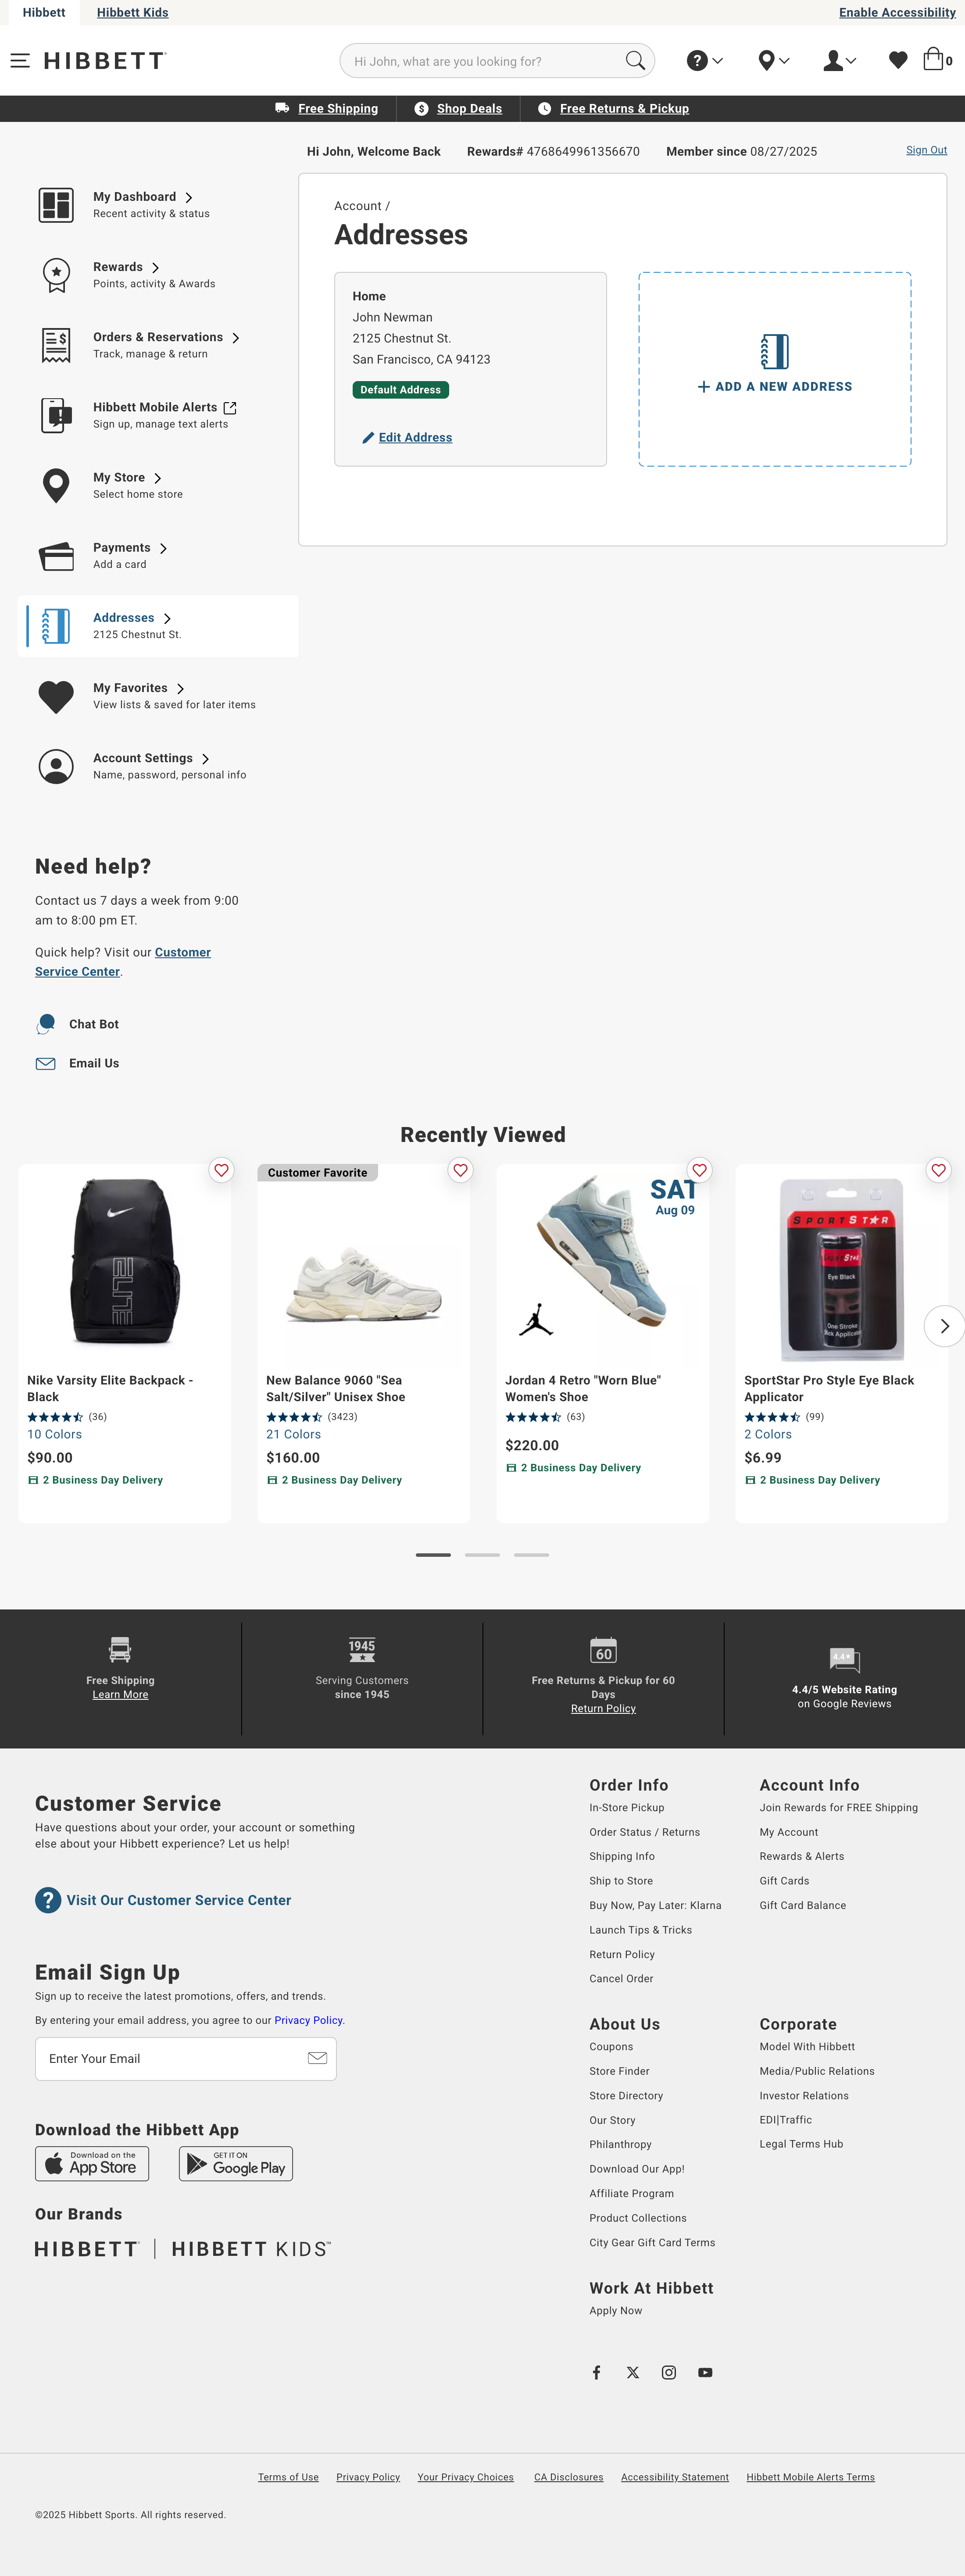Switch to the Hibbett Kids tab
965x2576 pixels.
click(x=132, y=12)
